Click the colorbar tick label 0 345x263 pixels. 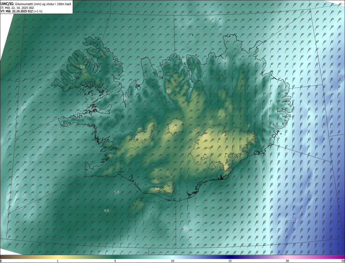click(x=1, y=261)
